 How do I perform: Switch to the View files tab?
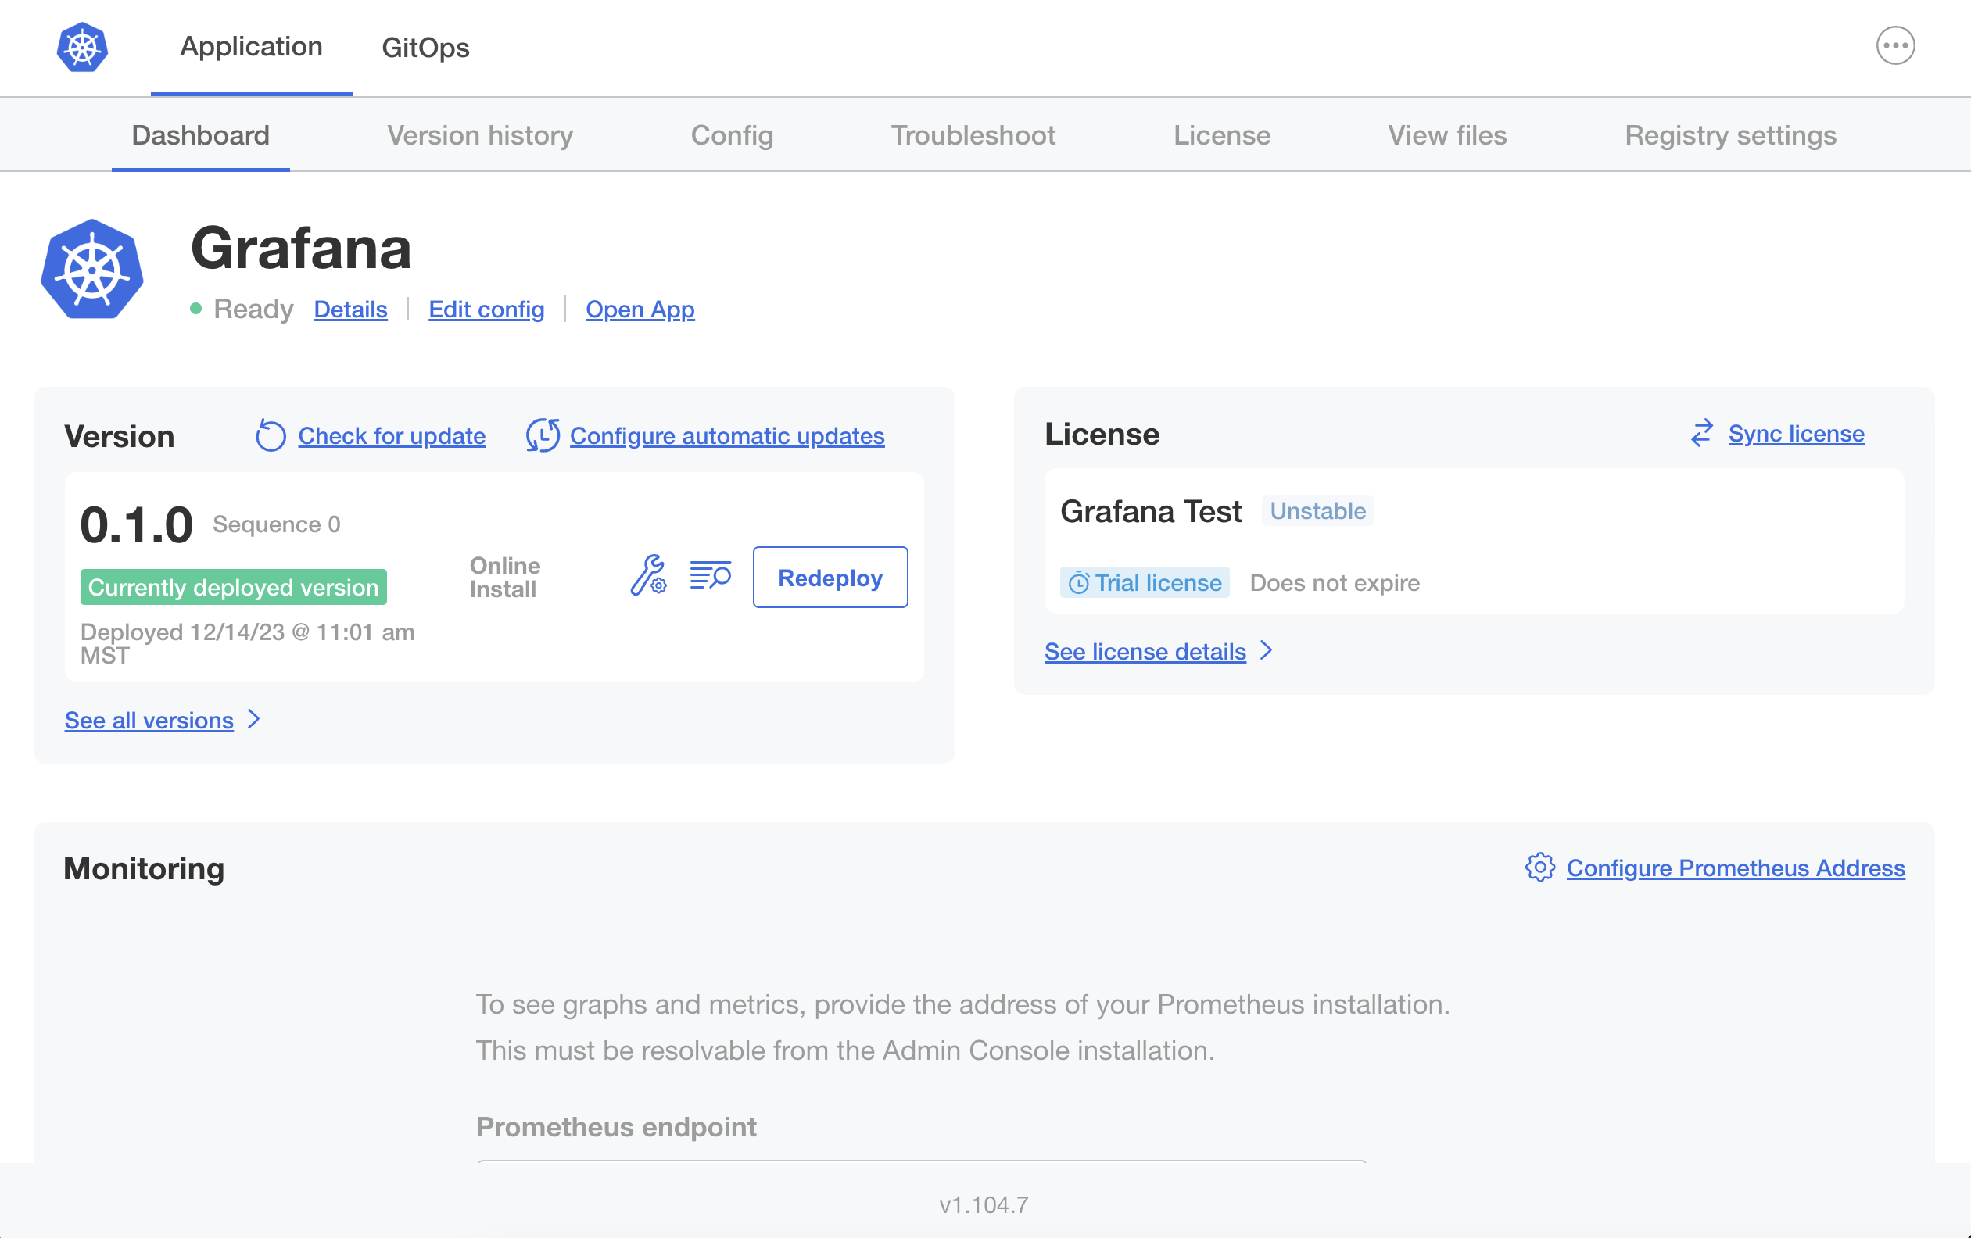click(x=1447, y=135)
